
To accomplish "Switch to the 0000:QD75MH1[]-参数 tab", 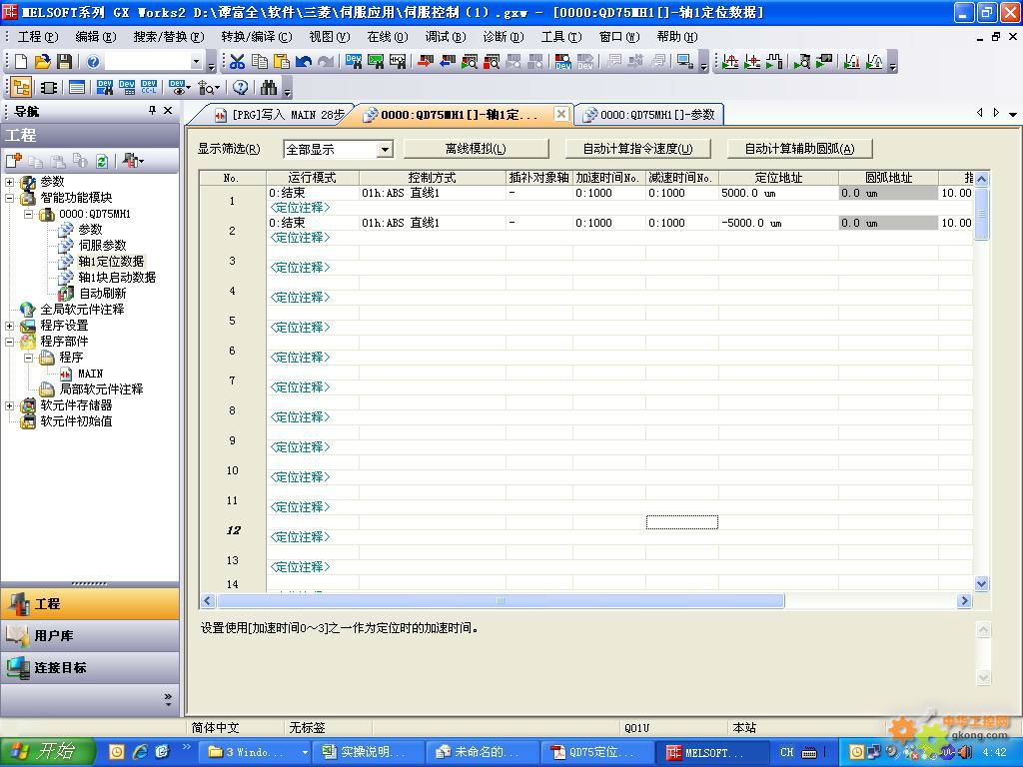I will 651,115.
